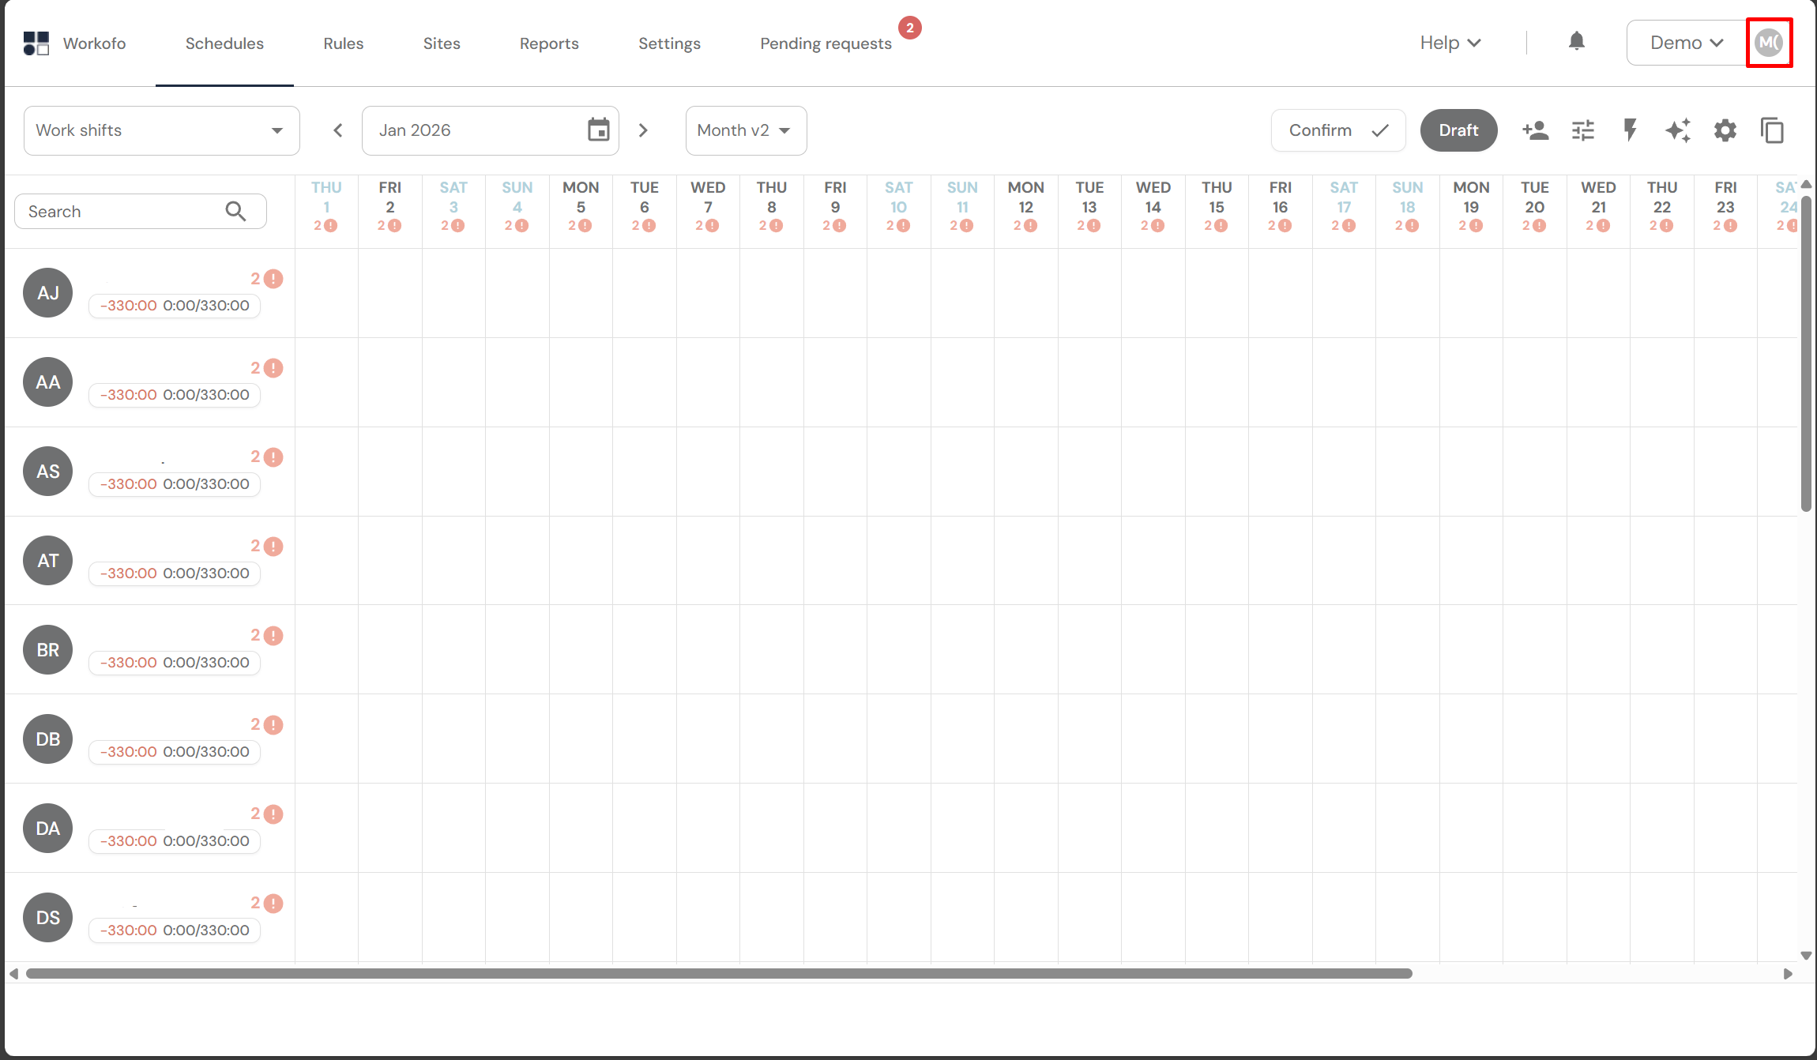Click the sparkle auto-schedule icon
The width and height of the screenshot is (1817, 1060).
pos(1678,130)
